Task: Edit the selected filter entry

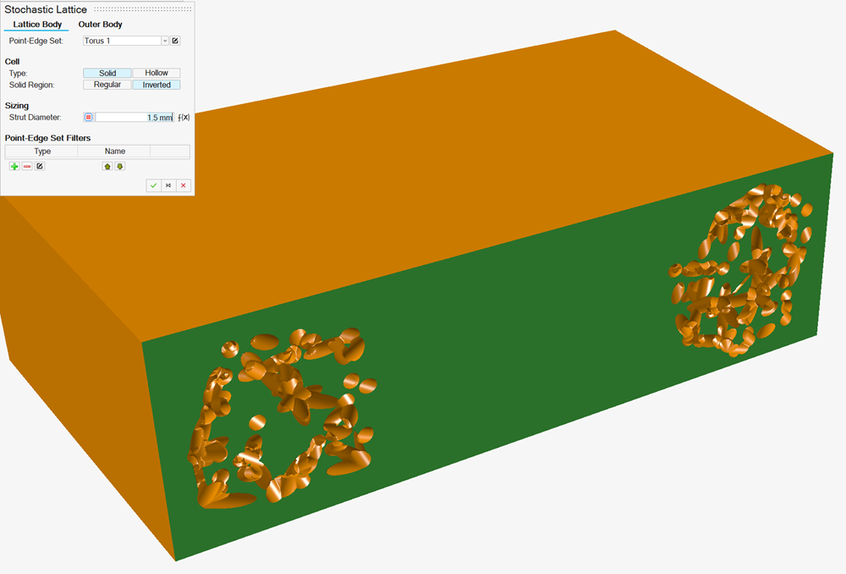Action: (40, 166)
